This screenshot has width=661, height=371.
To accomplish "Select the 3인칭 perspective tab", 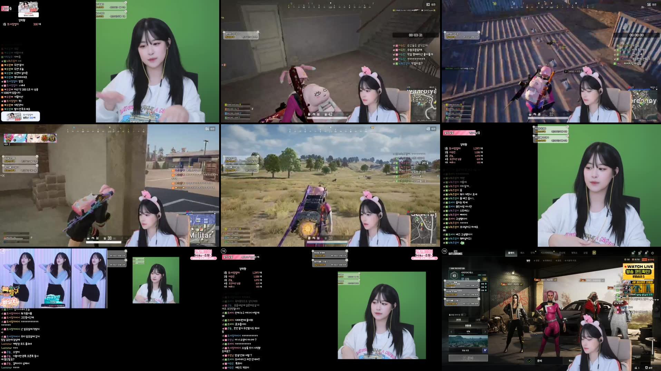I will tap(458, 320).
